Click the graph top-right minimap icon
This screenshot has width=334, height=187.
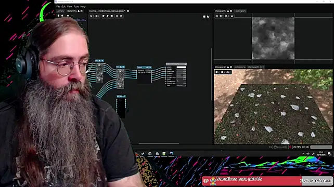(204, 17)
